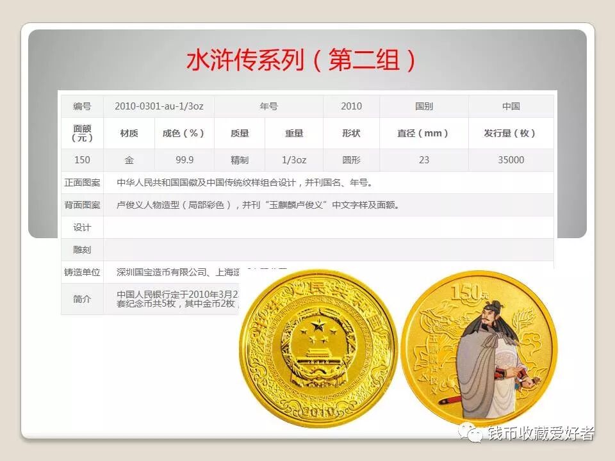
Task: Click the mintage value 35000
Action: coord(511,160)
